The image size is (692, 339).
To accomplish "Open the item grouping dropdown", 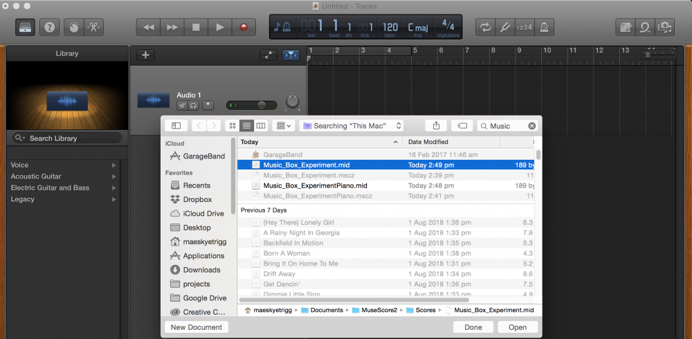I will click(x=283, y=126).
